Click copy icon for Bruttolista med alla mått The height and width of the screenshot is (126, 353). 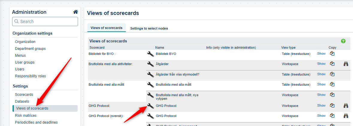pyautogui.click(x=332, y=84)
